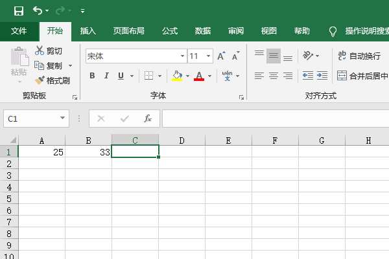This screenshot has width=389, height=259.
Task: Select cell A1 containing 25
Action: pos(41,152)
